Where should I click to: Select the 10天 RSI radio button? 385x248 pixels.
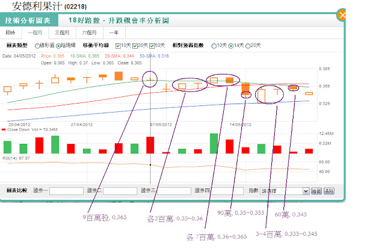214,46
